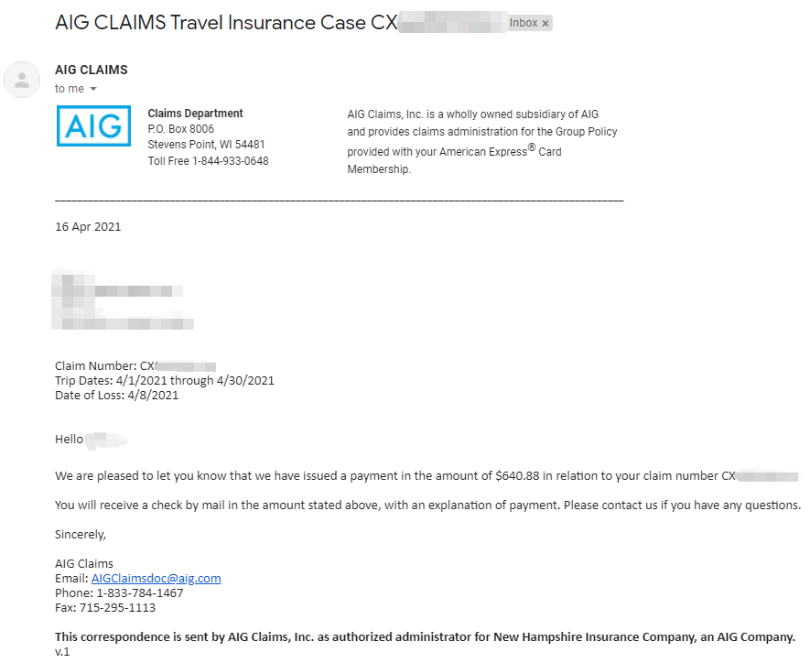The image size is (810, 663).
Task: Click the AIG logo image
Action: point(93,126)
